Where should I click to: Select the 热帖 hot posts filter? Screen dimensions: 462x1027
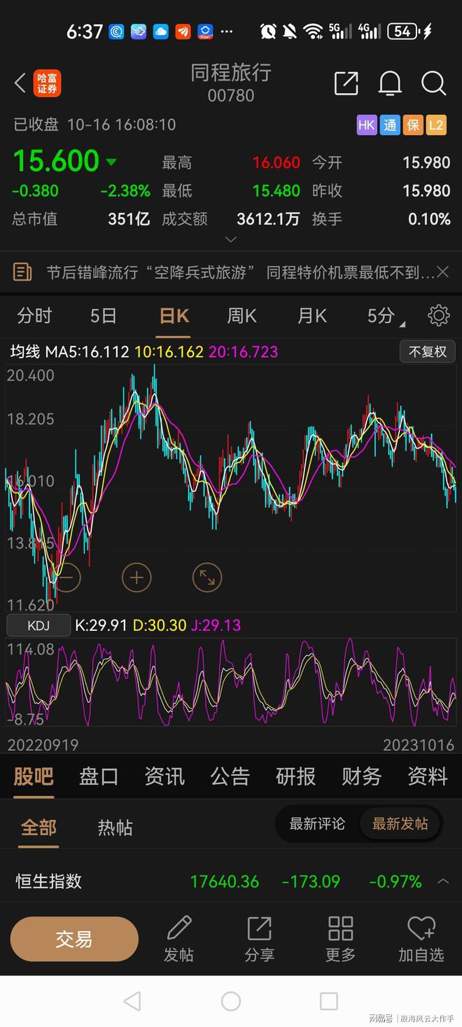115,827
